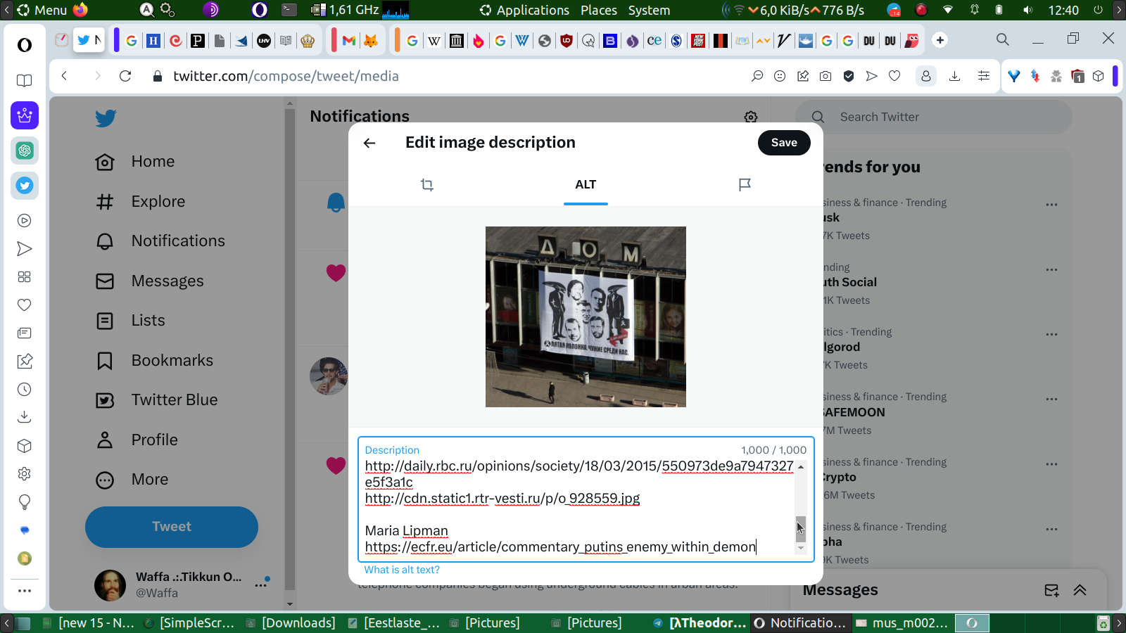Open ChatGPT in the Opera sidebar
The width and height of the screenshot is (1126, 633).
click(x=25, y=151)
